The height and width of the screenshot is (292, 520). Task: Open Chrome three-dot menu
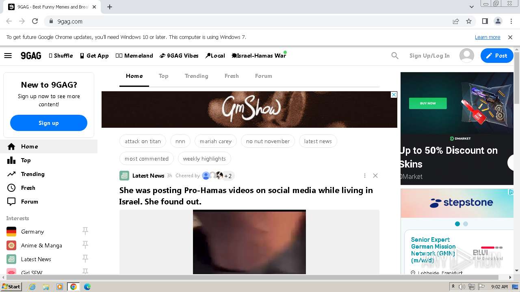click(511, 21)
